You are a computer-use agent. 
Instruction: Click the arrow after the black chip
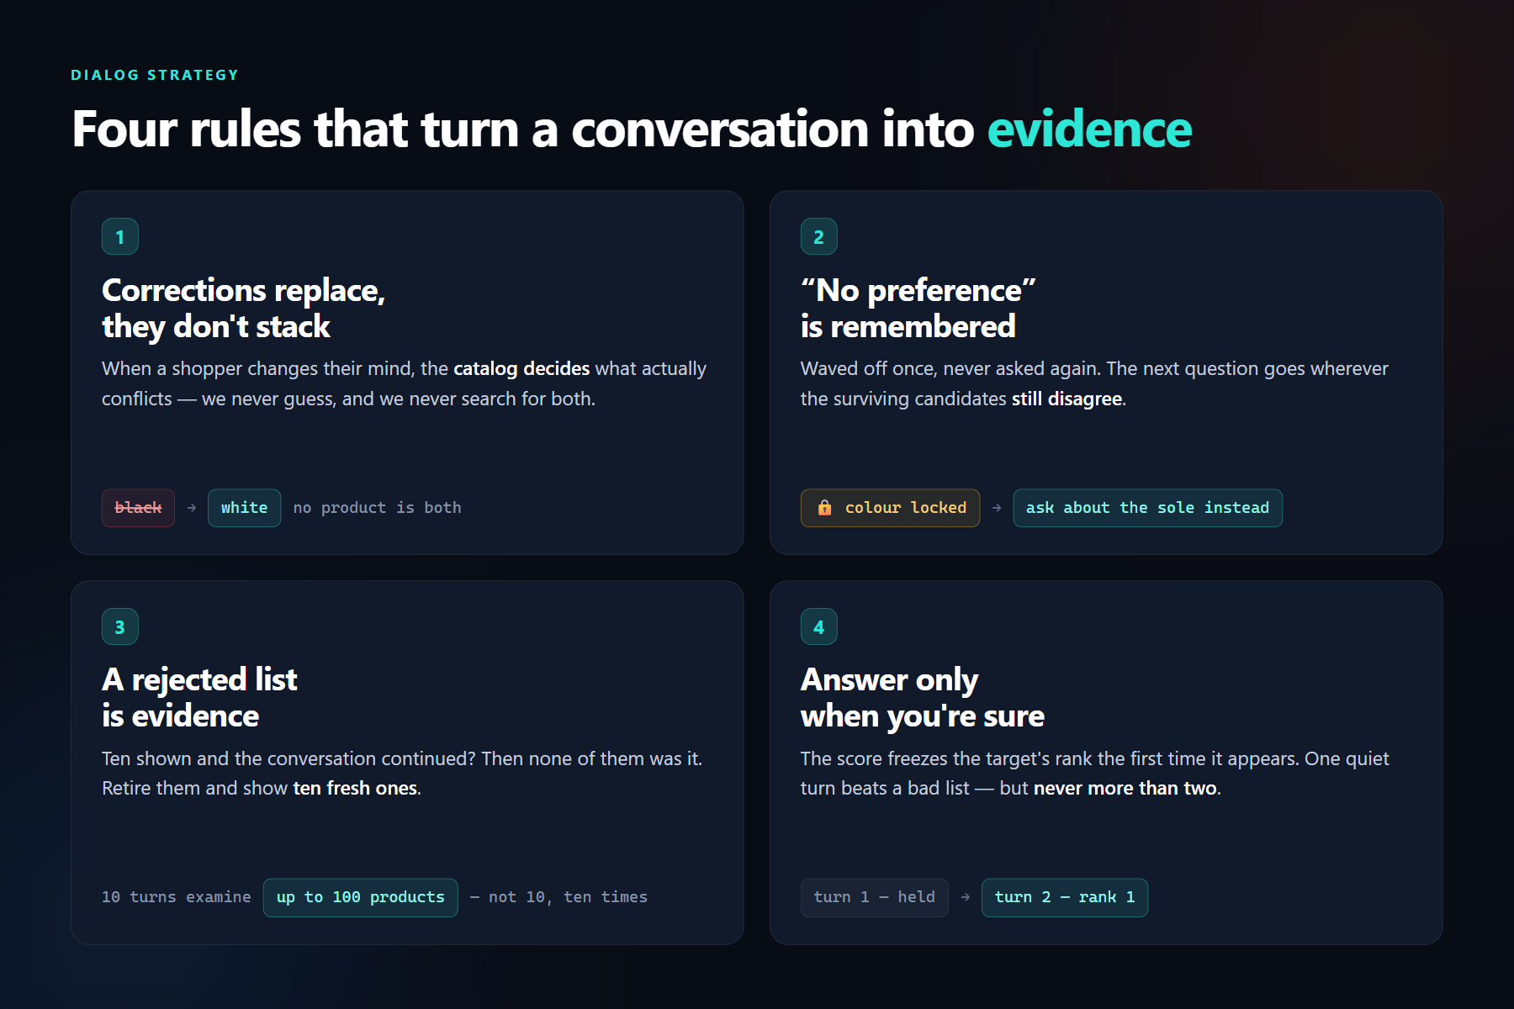pyautogui.click(x=192, y=508)
